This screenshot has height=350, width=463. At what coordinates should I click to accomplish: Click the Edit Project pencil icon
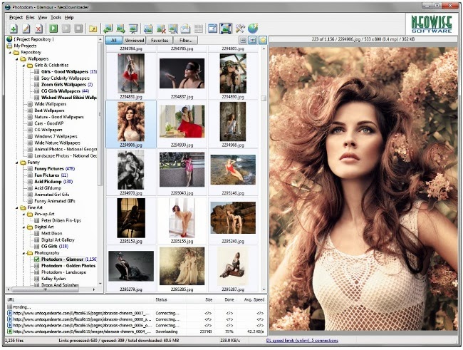pos(26,29)
